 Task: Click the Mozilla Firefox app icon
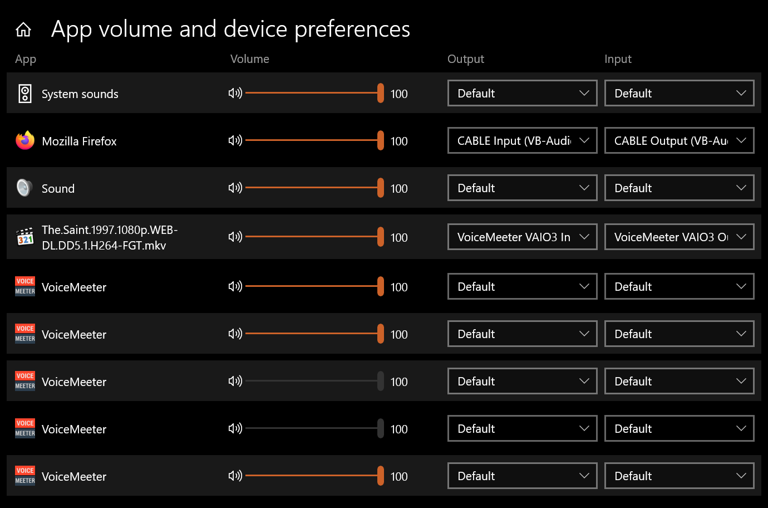click(24, 141)
